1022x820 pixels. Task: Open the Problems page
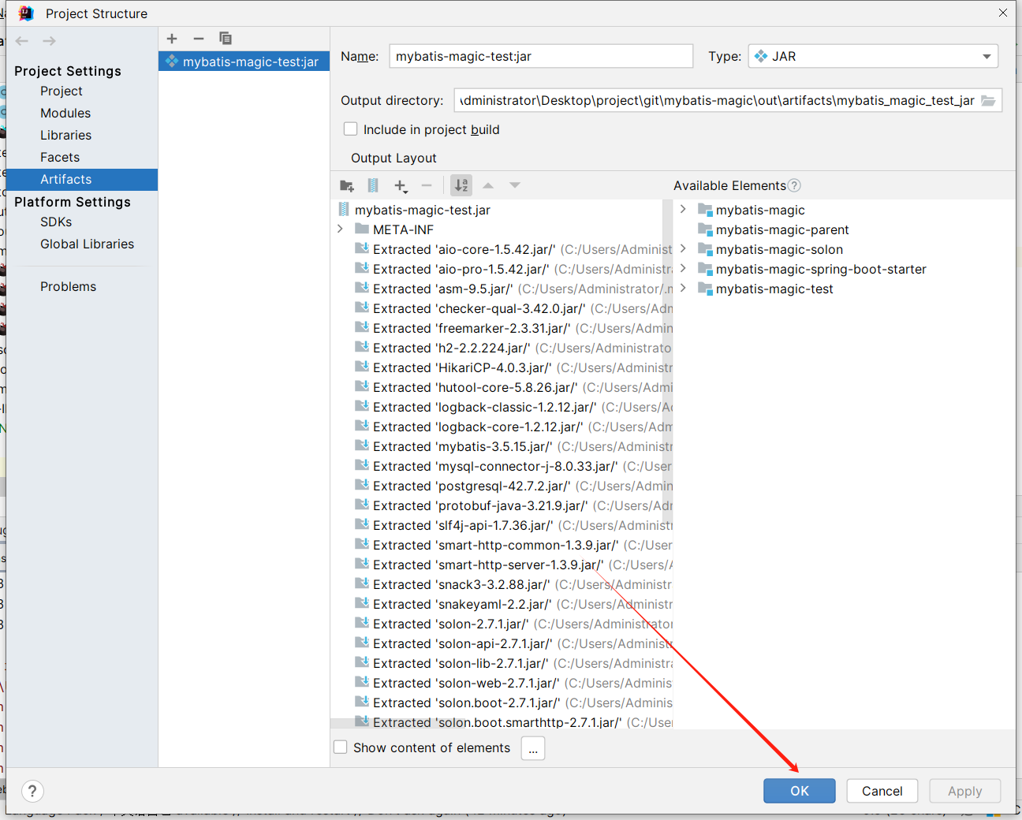pyautogui.click(x=69, y=287)
